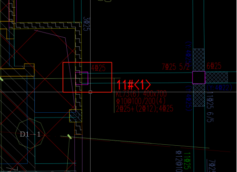Image resolution: width=237 pixels, height=172 pixels.
Task: Click the red 7Φ25 5/2 annotation
Action: (175, 67)
